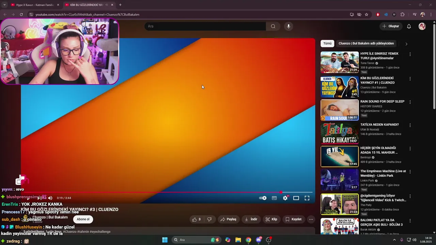This screenshot has height=245, width=436.
Task: Open Chrome three-dot menu
Action: 431,15
